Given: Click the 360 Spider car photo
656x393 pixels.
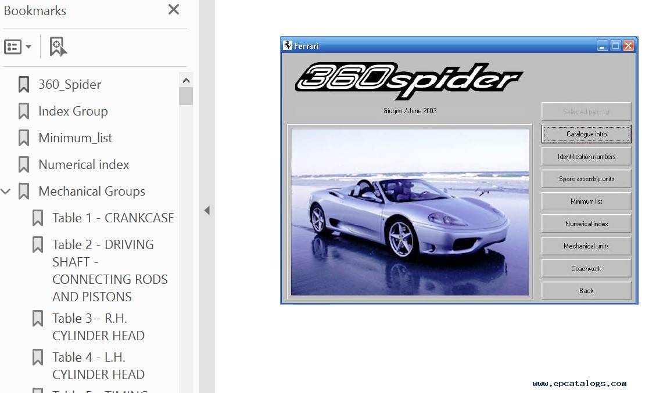Looking at the screenshot, I should [x=410, y=212].
